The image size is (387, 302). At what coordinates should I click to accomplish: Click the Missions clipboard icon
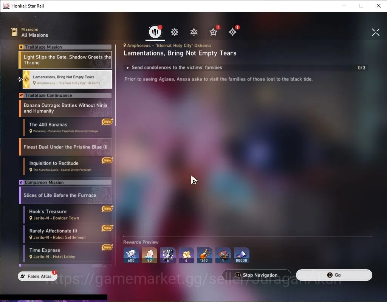tap(14, 32)
